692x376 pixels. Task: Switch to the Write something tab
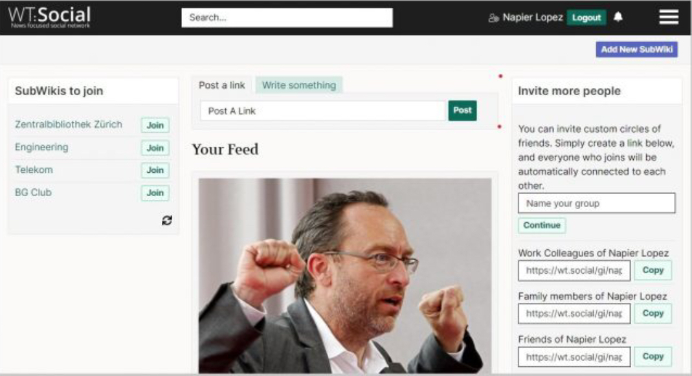(299, 85)
